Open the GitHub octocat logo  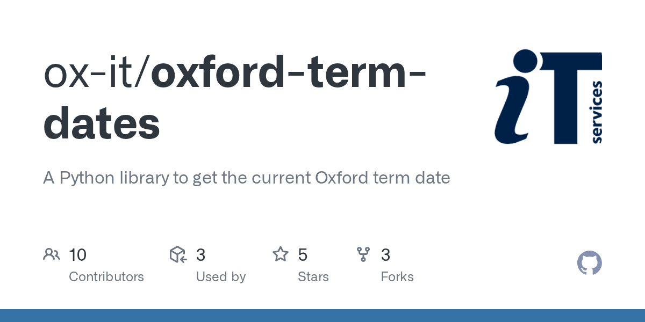[589, 264]
